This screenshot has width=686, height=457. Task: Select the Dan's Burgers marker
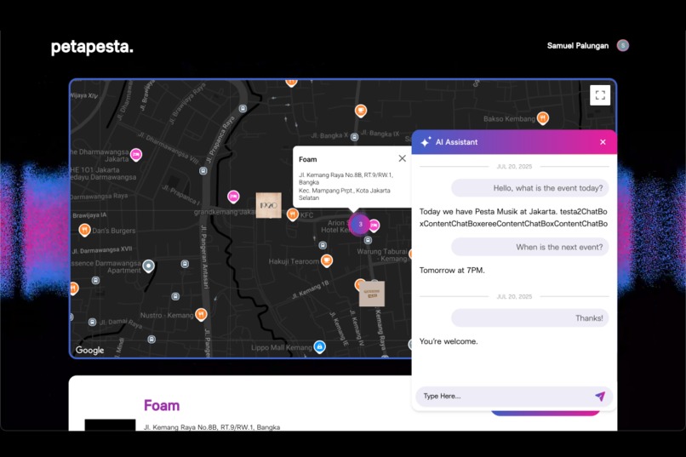[x=84, y=230]
